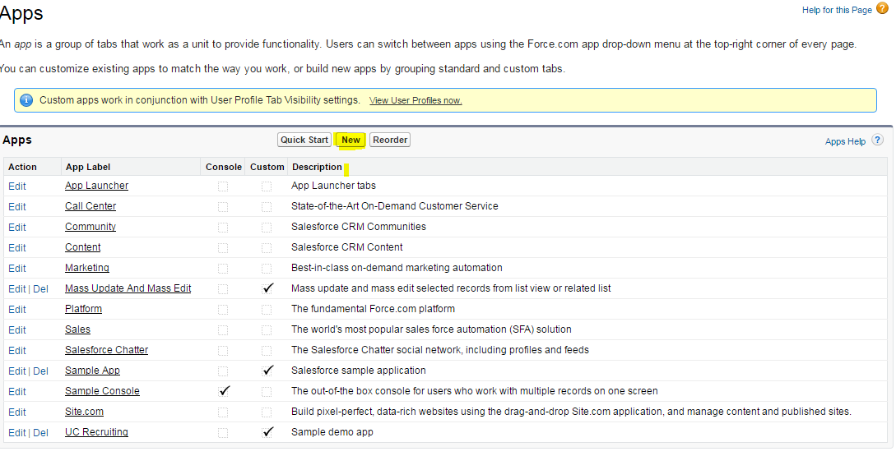Open the Sales app label
The image size is (896, 456).
point(77,329)
